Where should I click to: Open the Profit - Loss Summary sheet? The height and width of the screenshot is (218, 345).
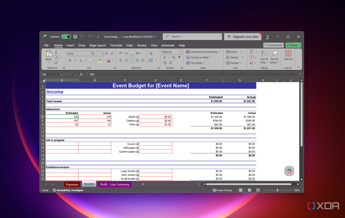click(115, 184)
